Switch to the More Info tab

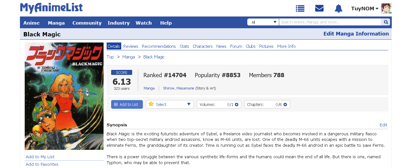287,46
